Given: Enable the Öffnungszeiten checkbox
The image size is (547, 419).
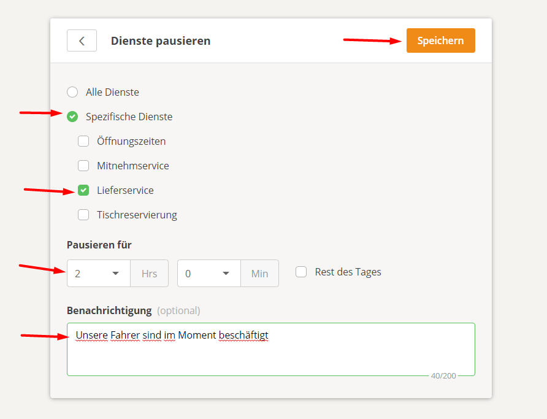Looking at the screenshot, I should 83,141.
